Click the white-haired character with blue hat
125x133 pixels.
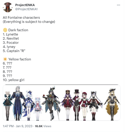(x=29, y=105)
